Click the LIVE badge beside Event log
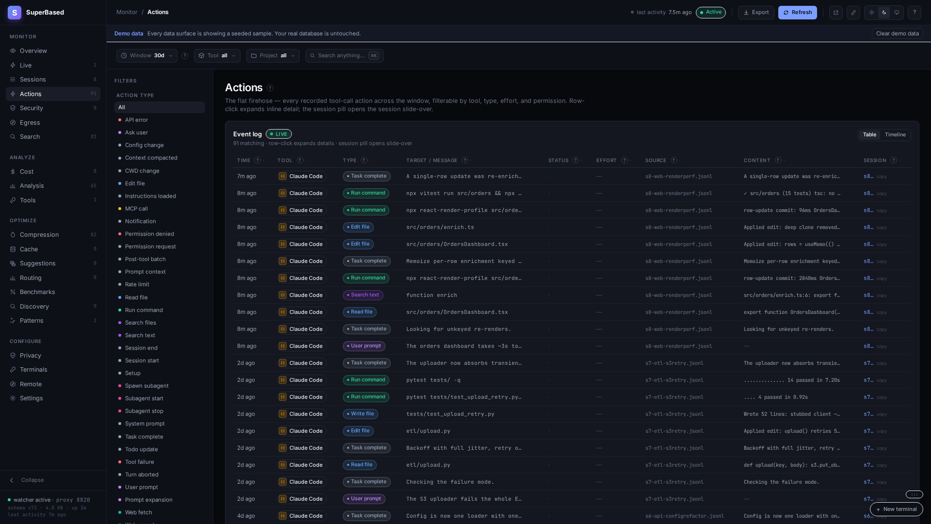Screen dimensions: 931x524 [x=279, y=134]
